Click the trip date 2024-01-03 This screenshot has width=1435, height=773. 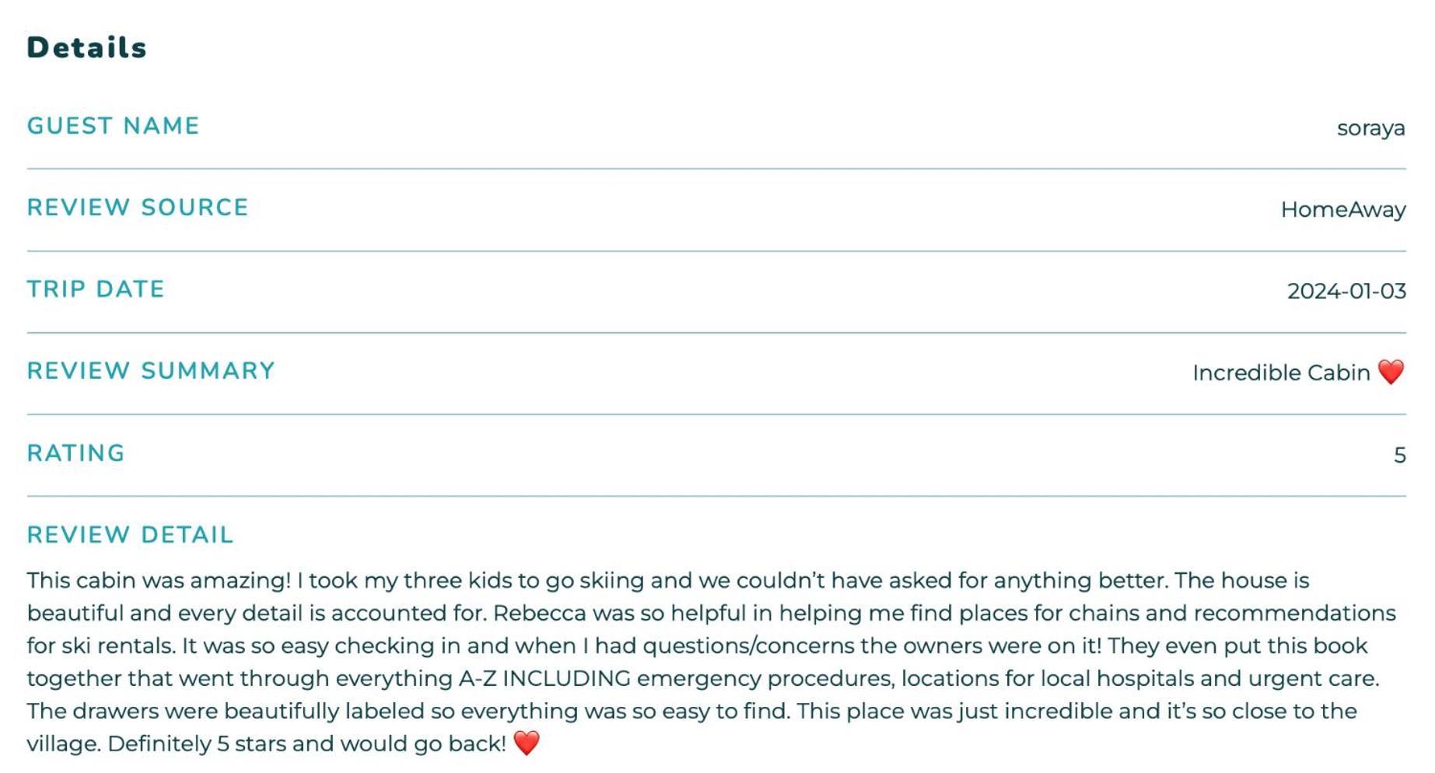(x=1346, y=292)
